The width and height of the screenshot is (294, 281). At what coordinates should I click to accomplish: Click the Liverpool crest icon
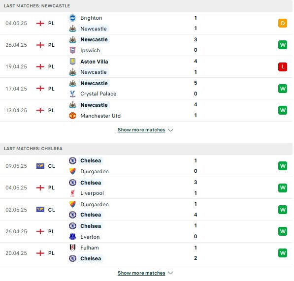pos(72,193)
